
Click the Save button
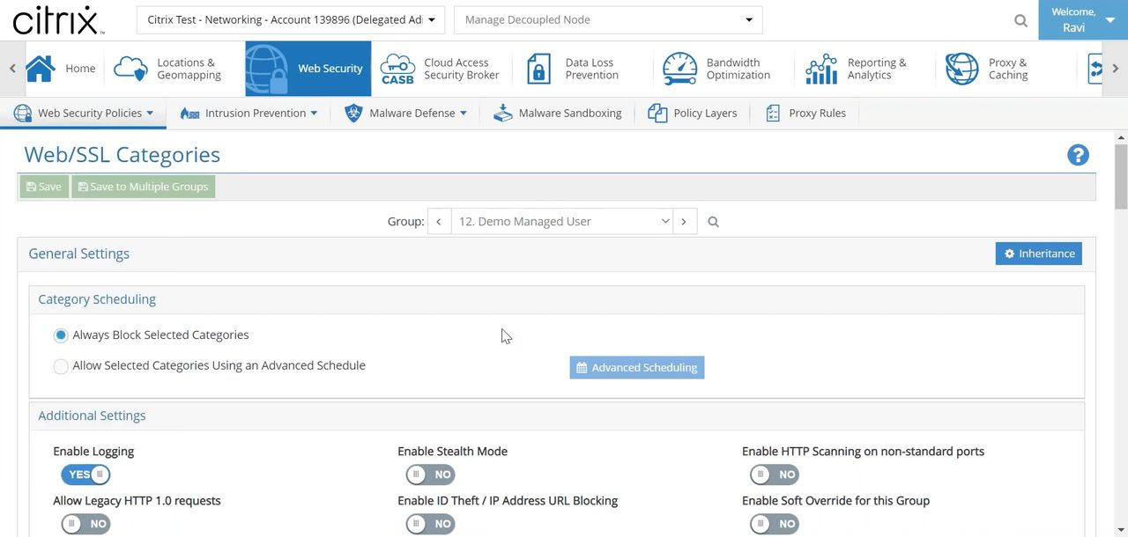pos(44,187)
